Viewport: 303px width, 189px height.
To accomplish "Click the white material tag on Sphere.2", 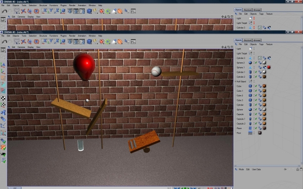I will coord(264,62).
